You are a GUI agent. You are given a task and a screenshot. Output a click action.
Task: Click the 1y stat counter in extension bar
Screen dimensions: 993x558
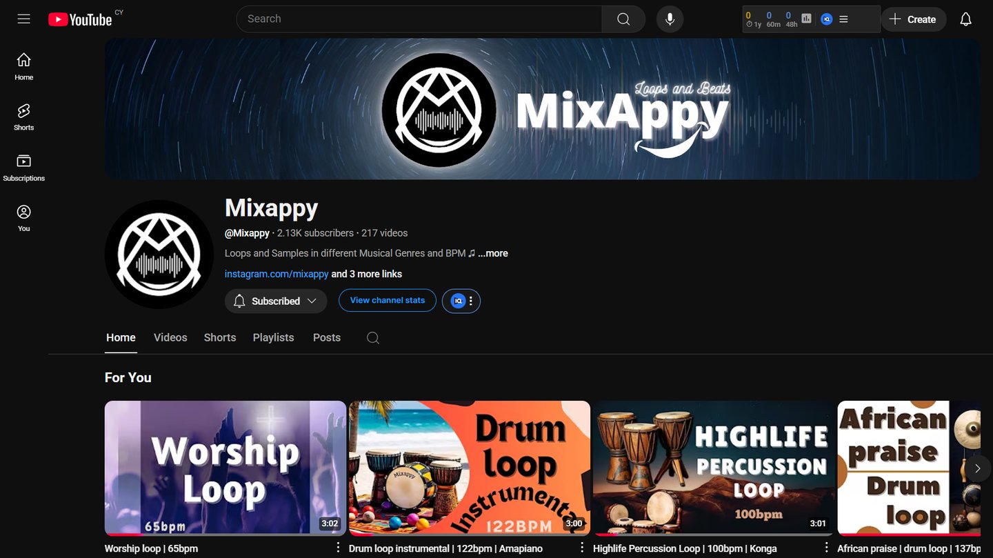pos(753,19)
